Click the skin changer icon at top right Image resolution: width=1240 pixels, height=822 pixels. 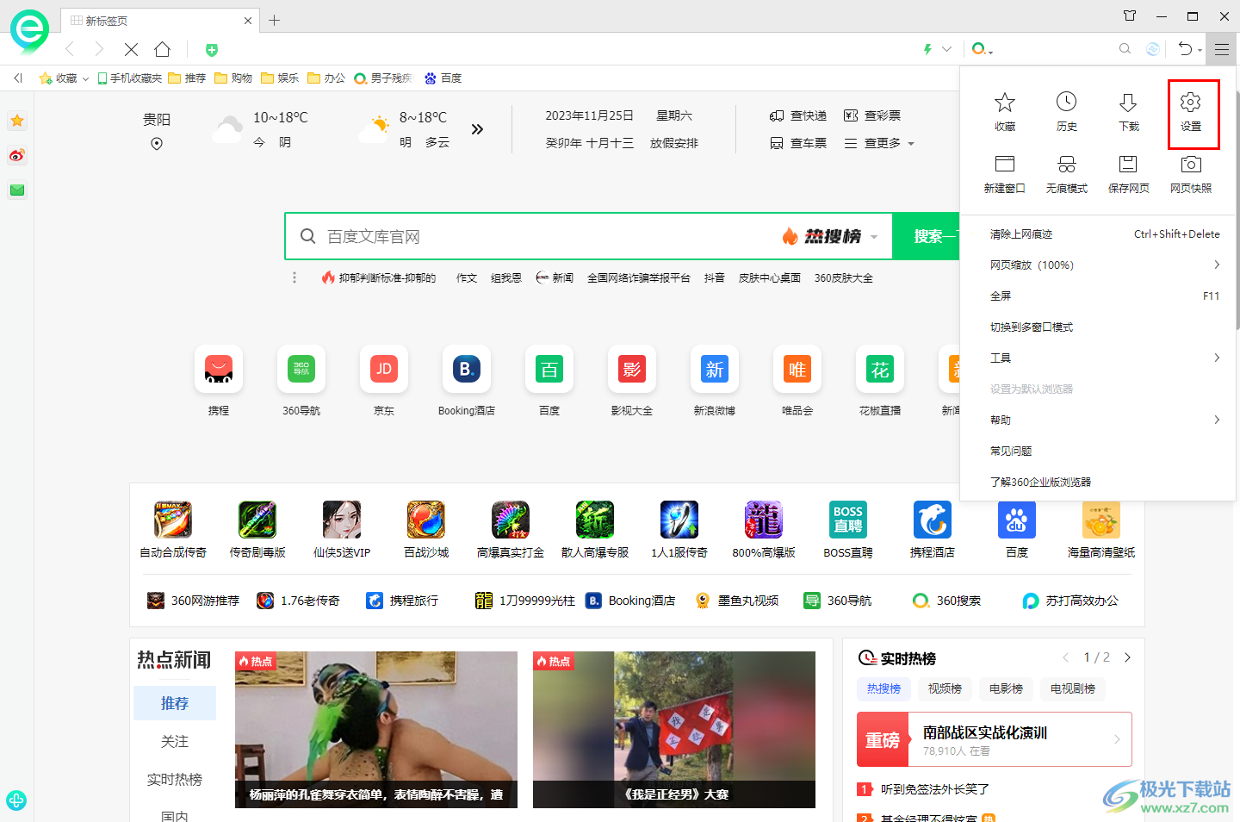pos(1130,16)
